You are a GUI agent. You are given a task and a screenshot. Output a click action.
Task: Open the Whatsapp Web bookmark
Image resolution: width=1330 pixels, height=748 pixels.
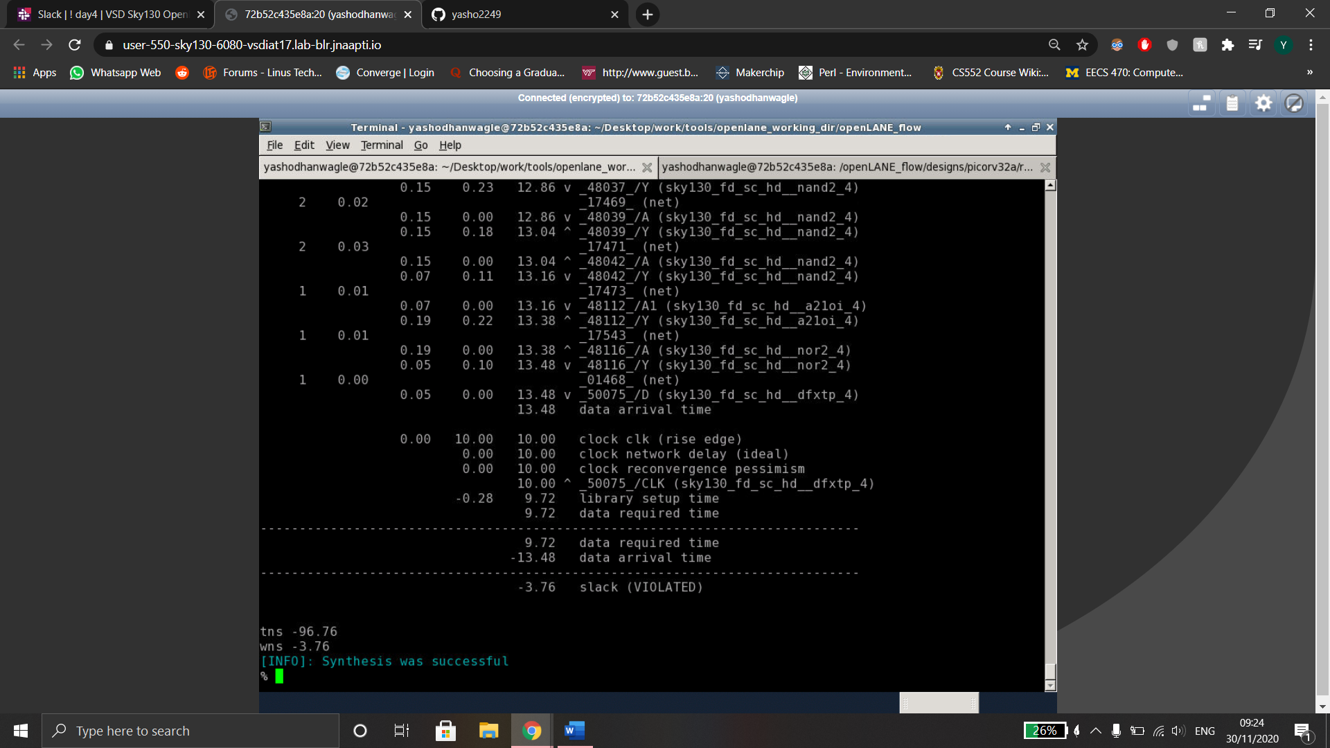(x=116, y=72)
